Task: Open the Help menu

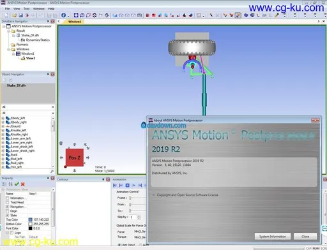Action: (51, 9)
